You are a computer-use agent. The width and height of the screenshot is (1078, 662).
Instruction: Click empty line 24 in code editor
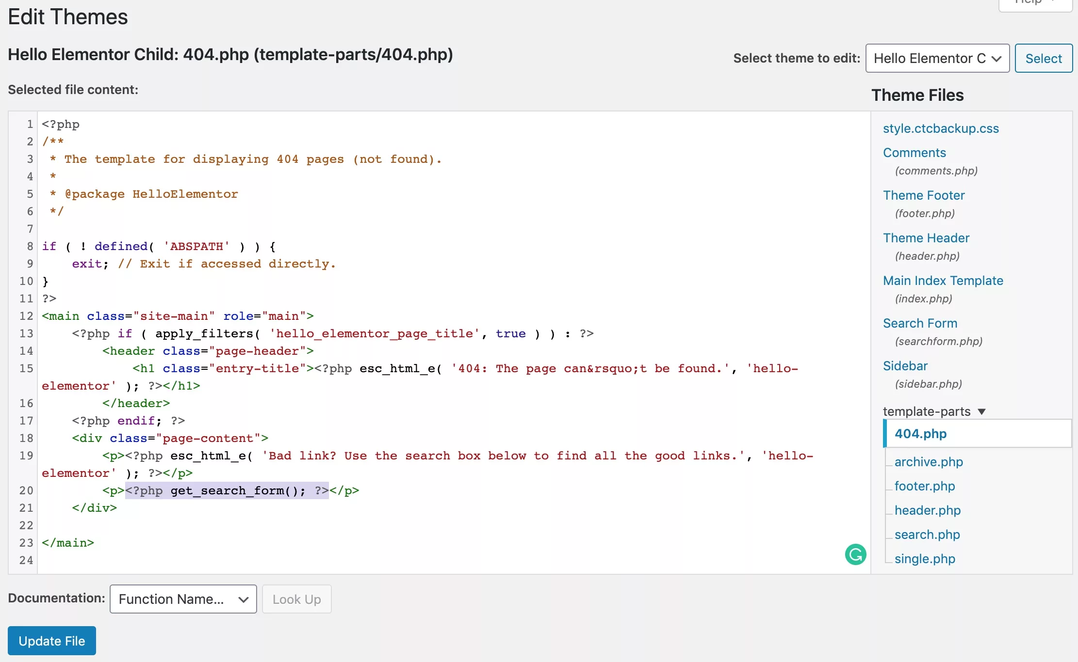[454, 560]
